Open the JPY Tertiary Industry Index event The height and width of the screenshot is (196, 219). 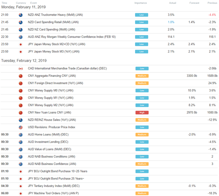click(x=54, y=186)
